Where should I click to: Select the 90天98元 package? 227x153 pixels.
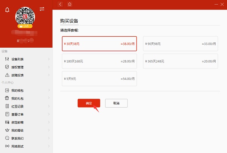(x=180, y=44)
